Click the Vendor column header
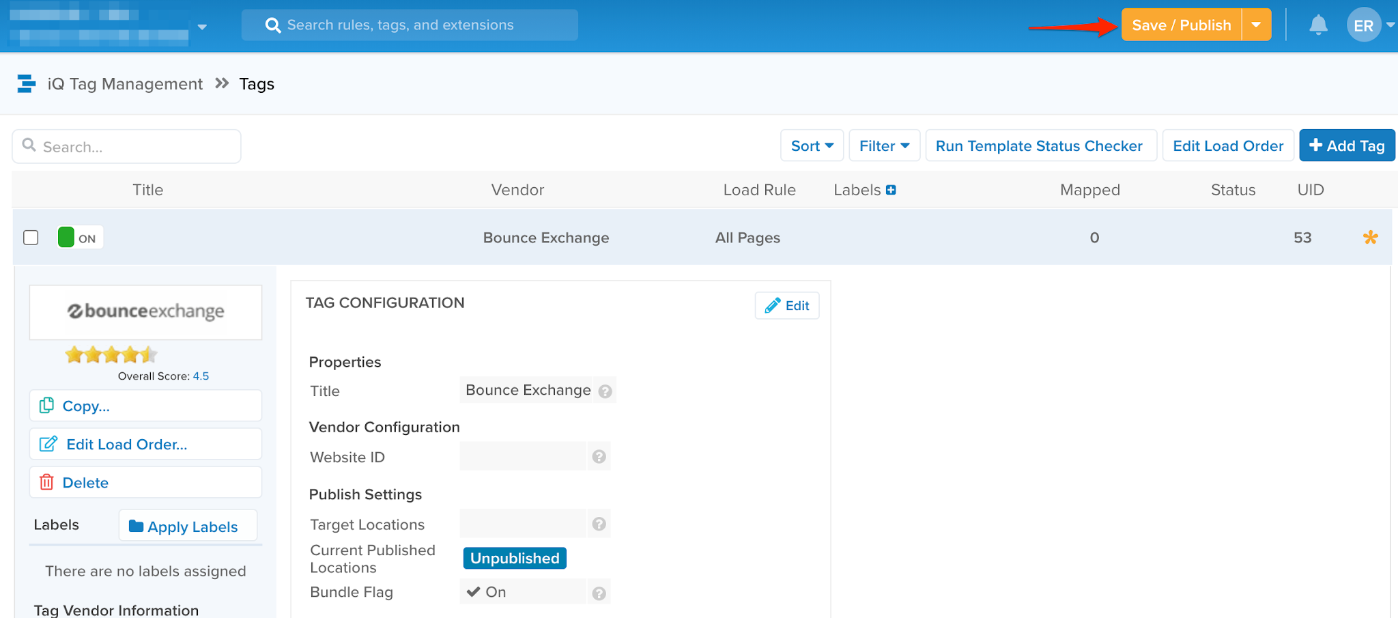This screenshot has height=618, width=1398. [517, 190]
